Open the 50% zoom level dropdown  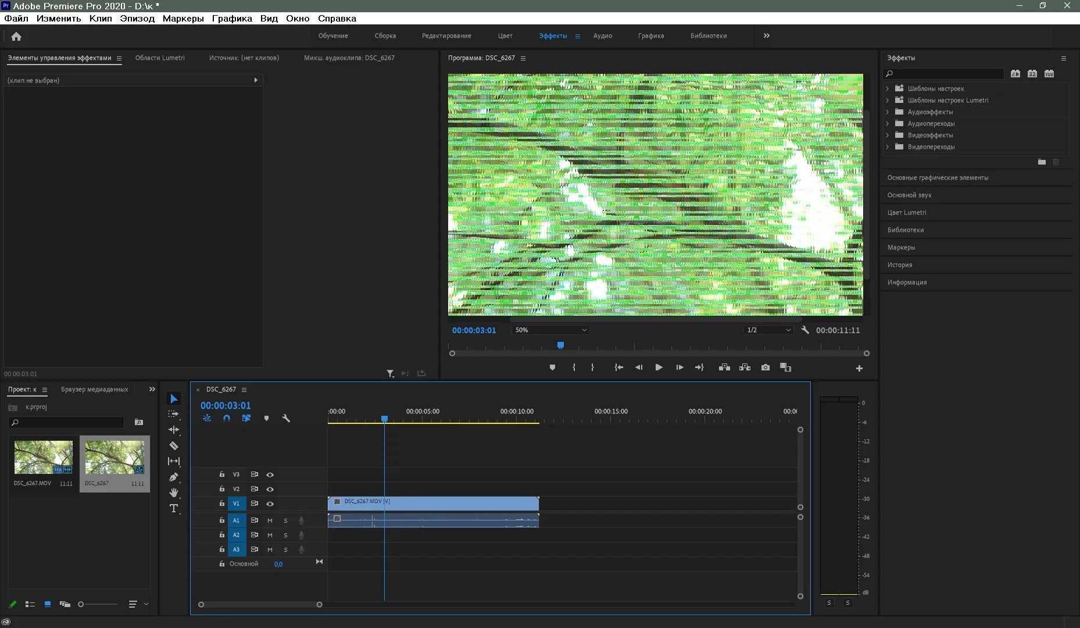tap(550, 330)
